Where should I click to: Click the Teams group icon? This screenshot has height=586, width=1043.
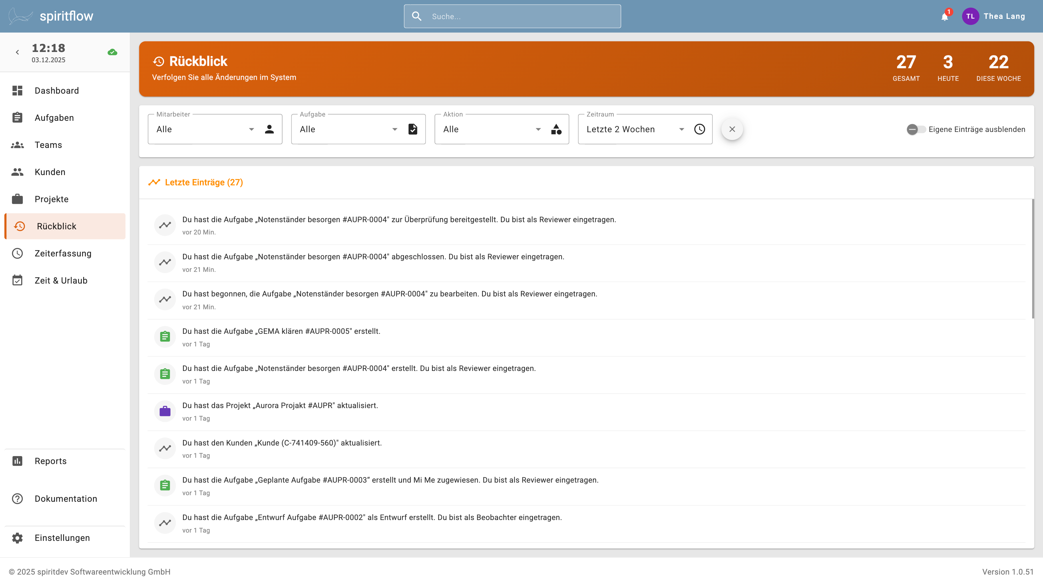pos(17,145)
